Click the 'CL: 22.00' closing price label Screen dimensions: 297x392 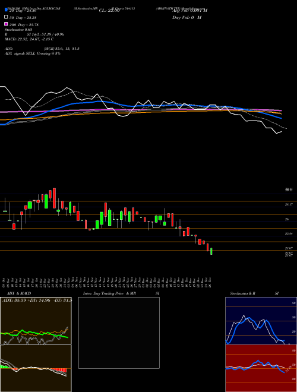pyautogui.click(x=109, y=11)
